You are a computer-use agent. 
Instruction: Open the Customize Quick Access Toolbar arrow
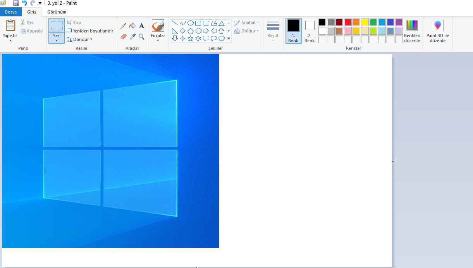40,3
